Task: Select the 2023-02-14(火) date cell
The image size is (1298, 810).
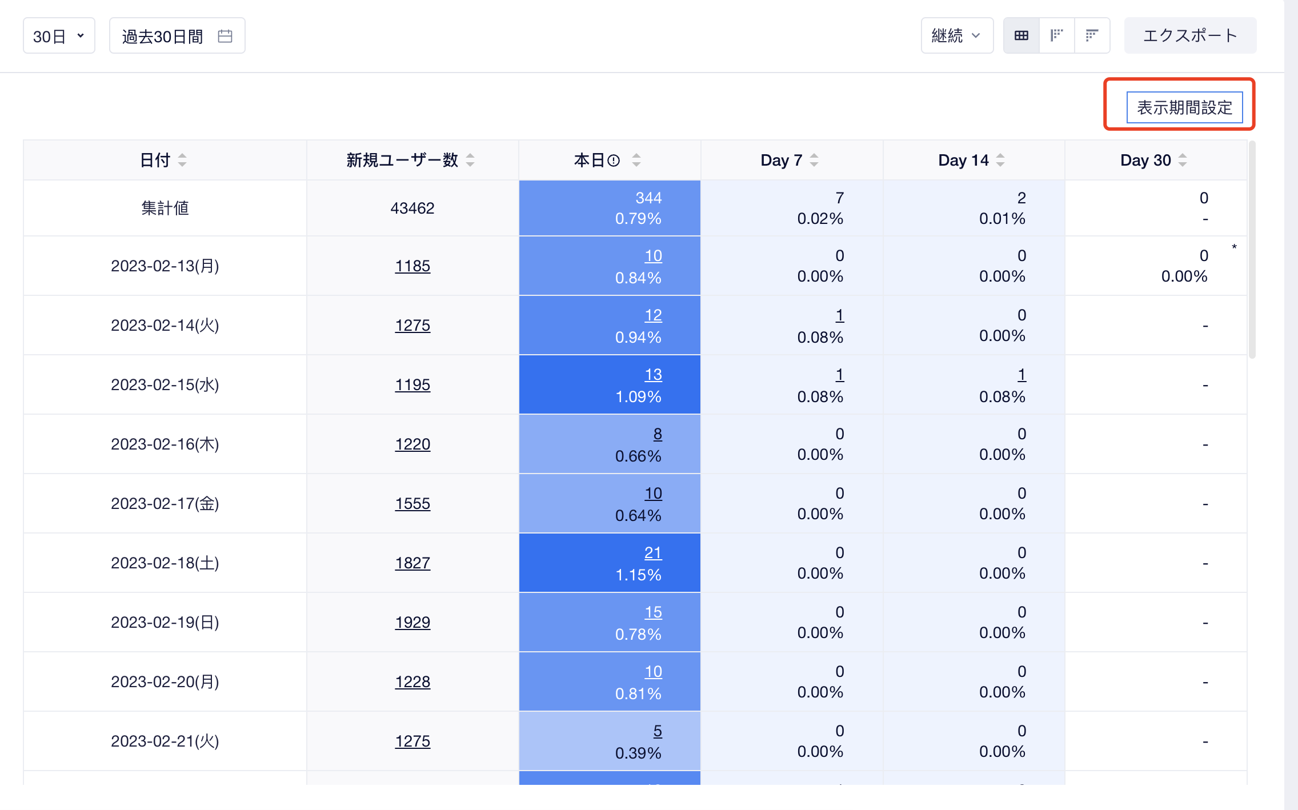Action: pos(165,325)
